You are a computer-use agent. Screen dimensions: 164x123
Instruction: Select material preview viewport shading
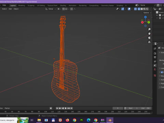pos(145,9)
